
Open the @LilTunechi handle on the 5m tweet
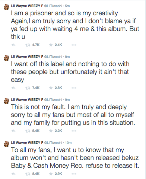[x=53, y=6]
